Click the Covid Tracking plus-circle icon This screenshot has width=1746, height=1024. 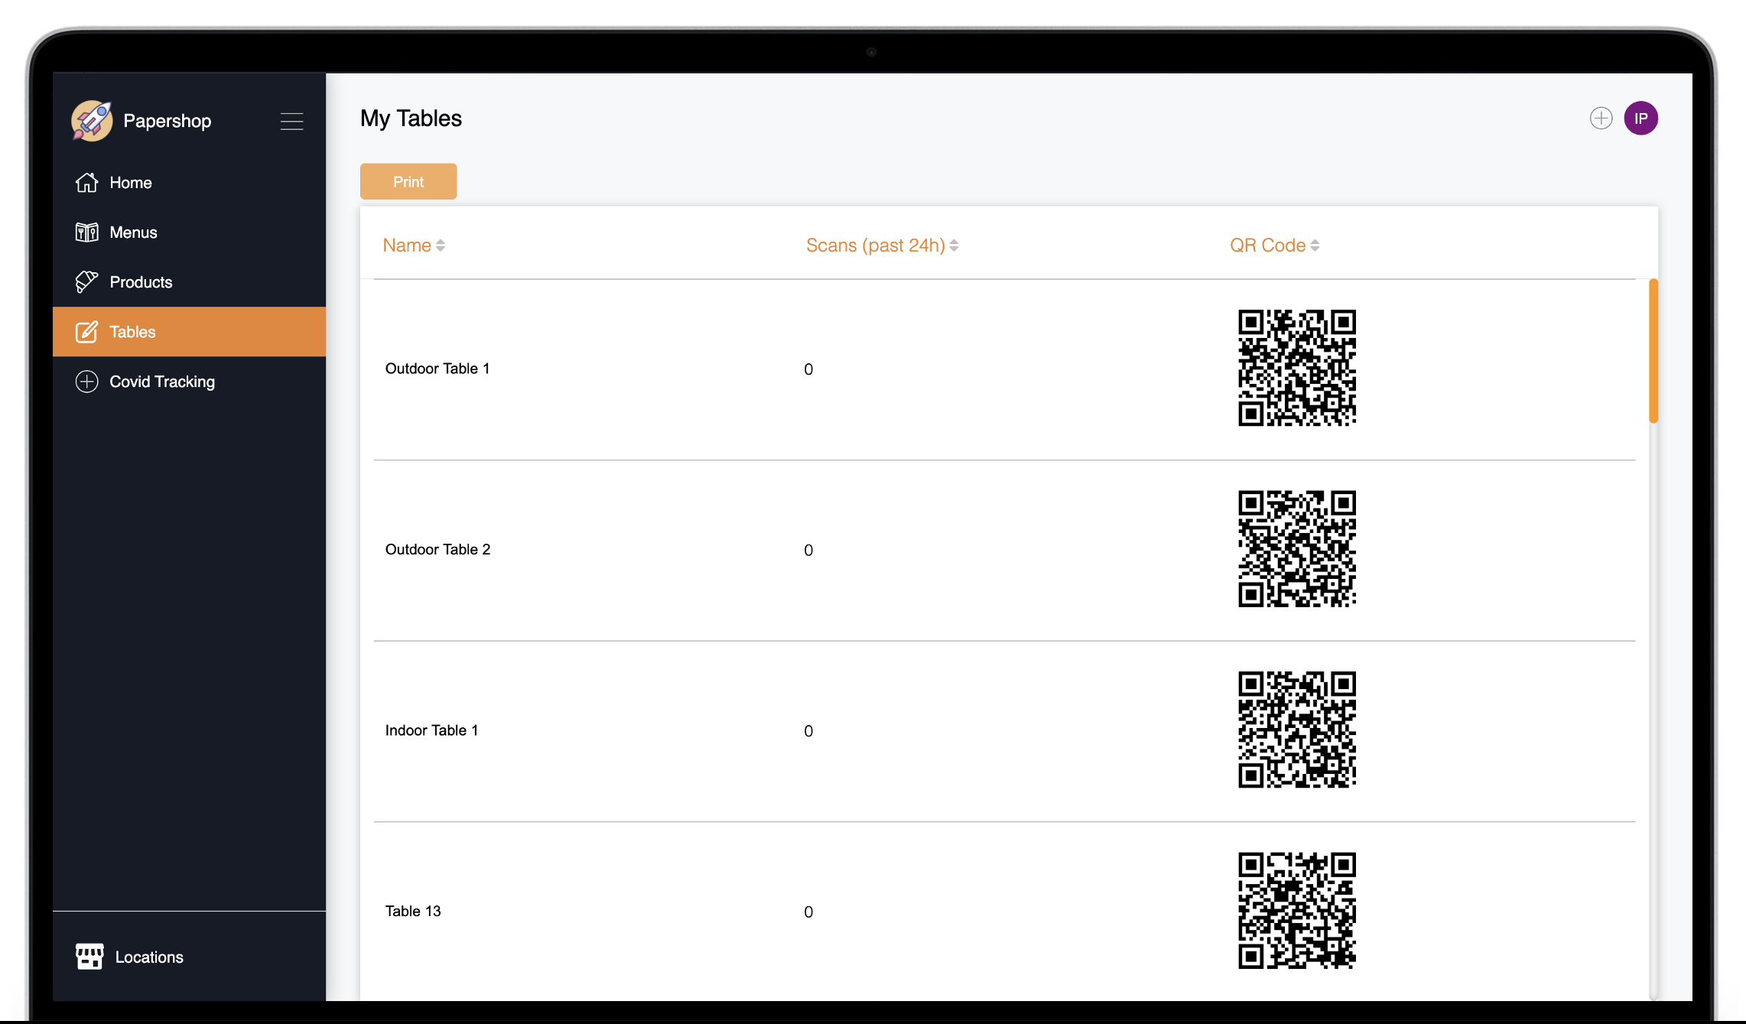click(x=86, y=382)
